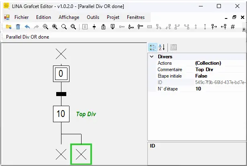The height and width of the screenshot is (166, 247).
Task: Click the grayed action rectangle tool
Action: 149,27
